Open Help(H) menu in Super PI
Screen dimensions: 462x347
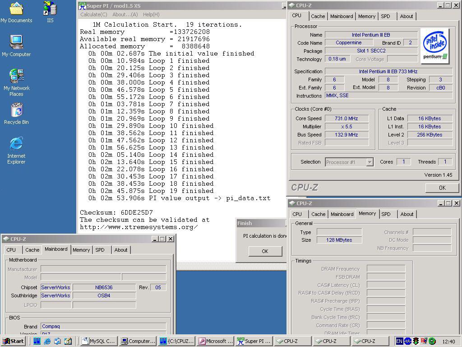(151, 14)
